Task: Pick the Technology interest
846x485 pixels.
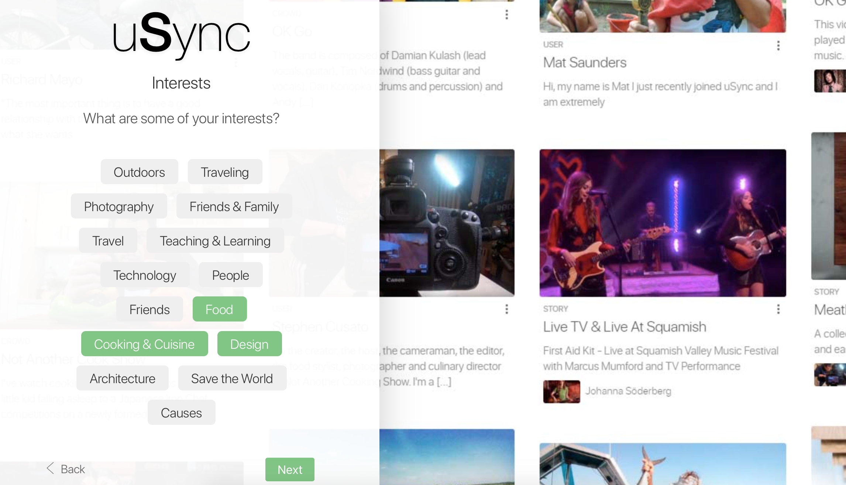Action: [145, 275]
